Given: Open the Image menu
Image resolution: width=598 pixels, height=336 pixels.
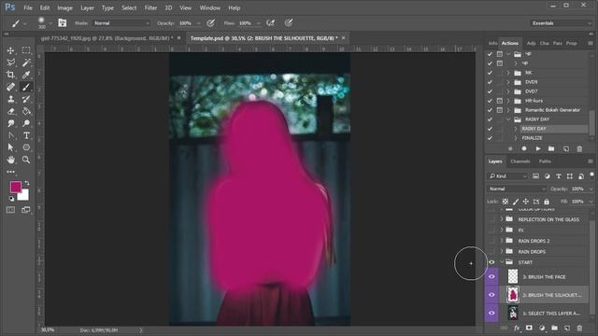Looking at the screenshot, I should [64, 7].
